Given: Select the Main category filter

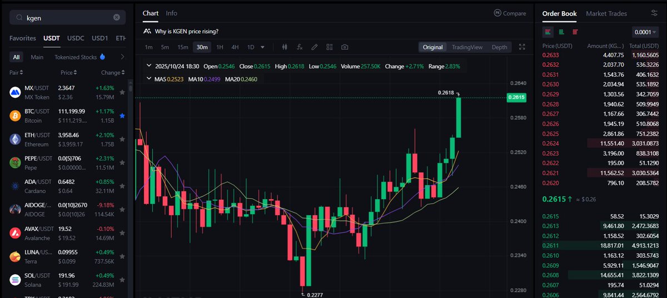Looking at the screenshot, I should (37, 57).
